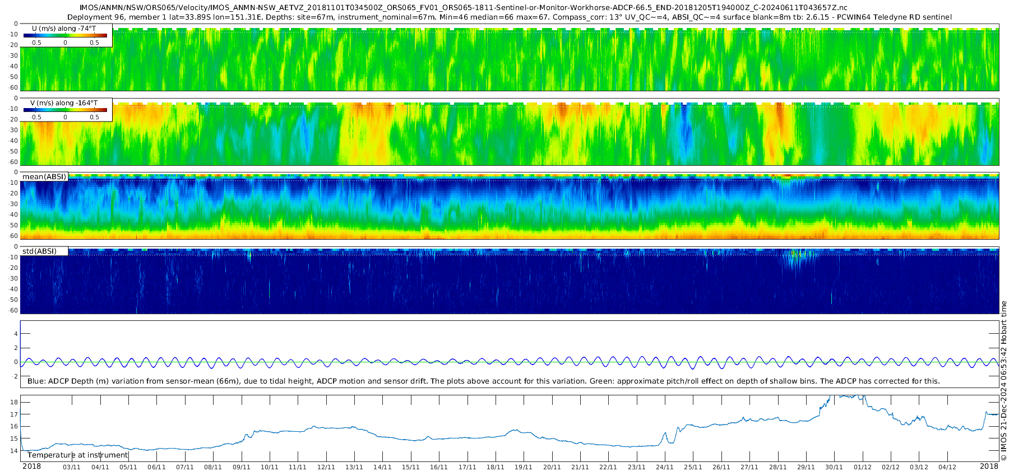This screenshot has width=1009, height=476.
Task: Click the temperature peak near 30/11
Action: [846, 396]
